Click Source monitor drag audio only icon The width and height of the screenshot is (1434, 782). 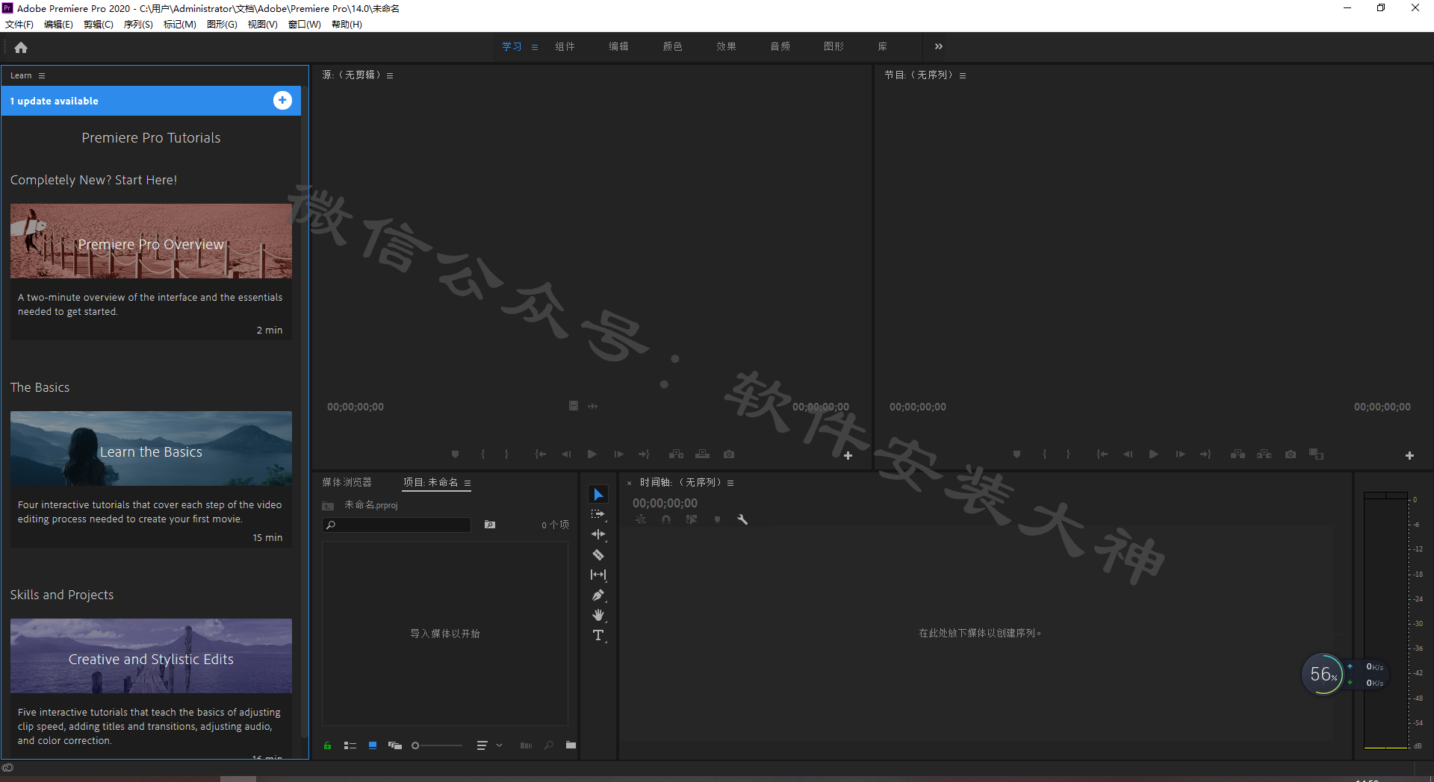coord(593,406)
